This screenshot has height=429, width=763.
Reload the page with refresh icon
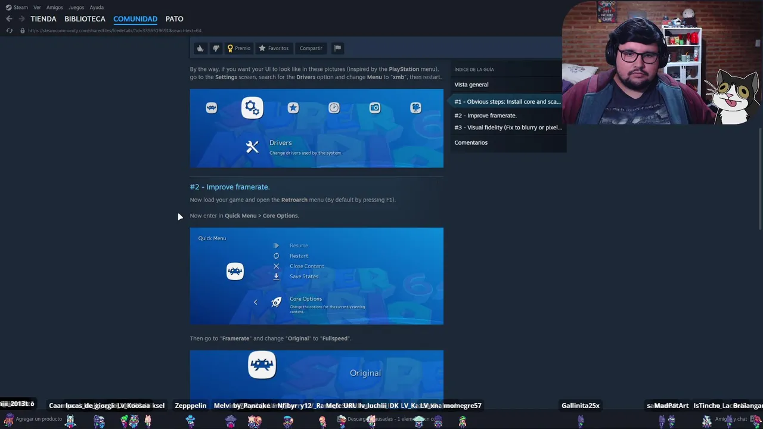(10, 30)
